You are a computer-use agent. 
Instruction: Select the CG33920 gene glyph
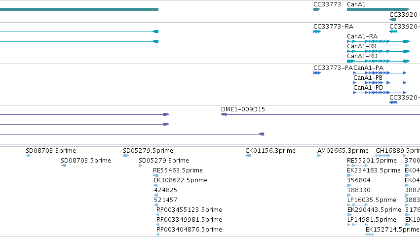pos(393,20)
